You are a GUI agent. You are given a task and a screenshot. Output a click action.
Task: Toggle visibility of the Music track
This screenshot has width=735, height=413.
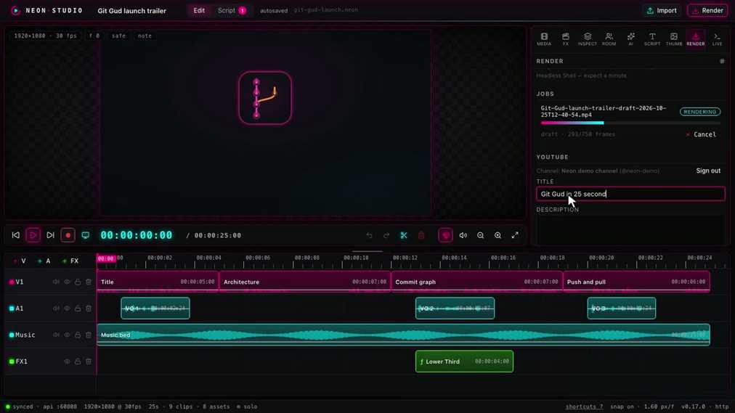67,335
